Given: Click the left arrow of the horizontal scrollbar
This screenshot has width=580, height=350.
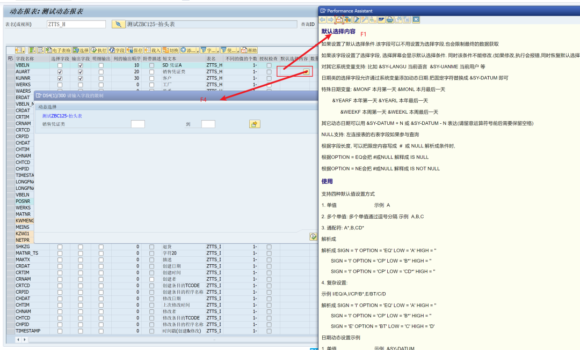Looking at the screenshot, I should (x=18, y=339).
